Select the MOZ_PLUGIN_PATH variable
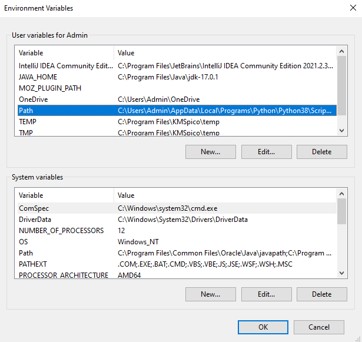The image size is (362, 342). pos(177,88)
